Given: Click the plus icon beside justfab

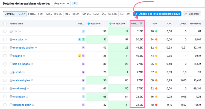Looking at the screenshot, I should click(x=11, y=72).
